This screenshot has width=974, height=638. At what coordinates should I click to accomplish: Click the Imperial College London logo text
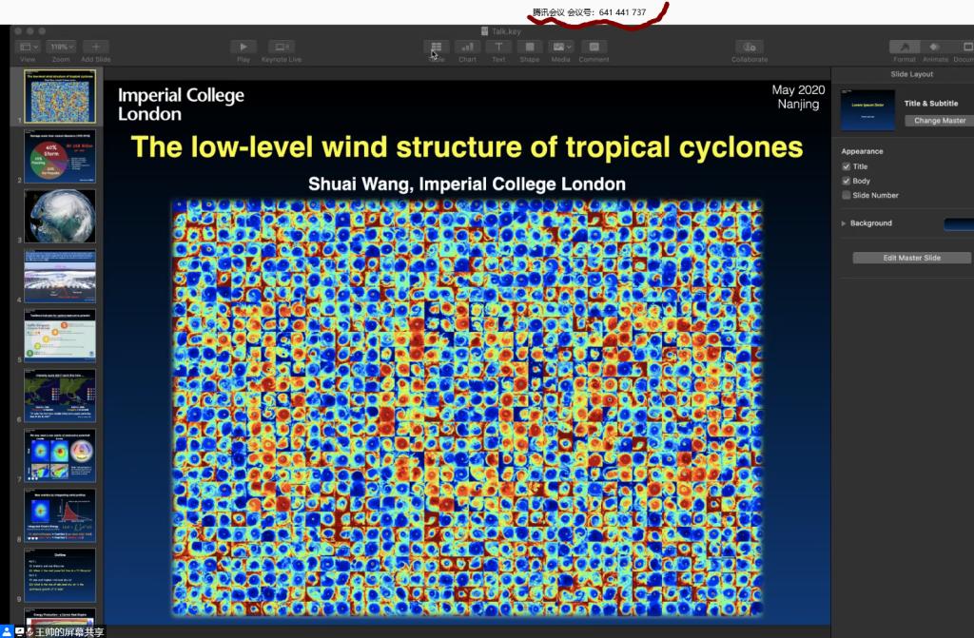click(181, 105)
